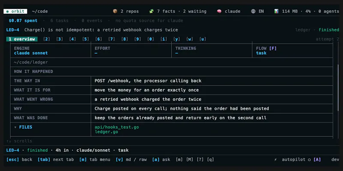The height and width of the screenshot is (171, 343).
Task: Click keep the orders already posted text
Action: (181, 118)
